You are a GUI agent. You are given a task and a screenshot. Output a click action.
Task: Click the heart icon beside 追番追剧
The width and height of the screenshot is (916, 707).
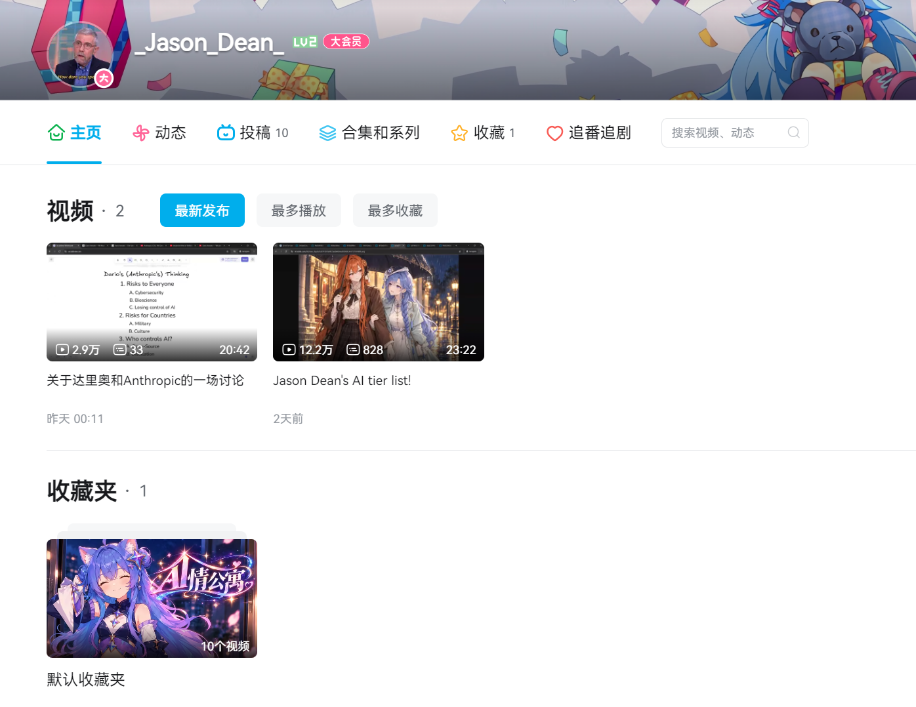(x=554, y=133)
